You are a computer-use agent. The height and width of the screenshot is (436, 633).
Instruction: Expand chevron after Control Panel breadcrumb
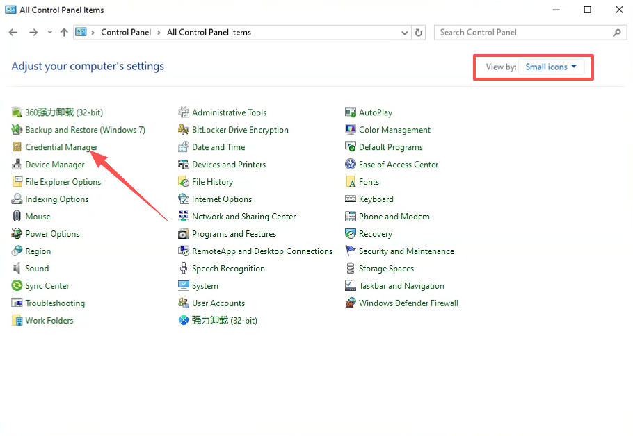tap(159, 33)
